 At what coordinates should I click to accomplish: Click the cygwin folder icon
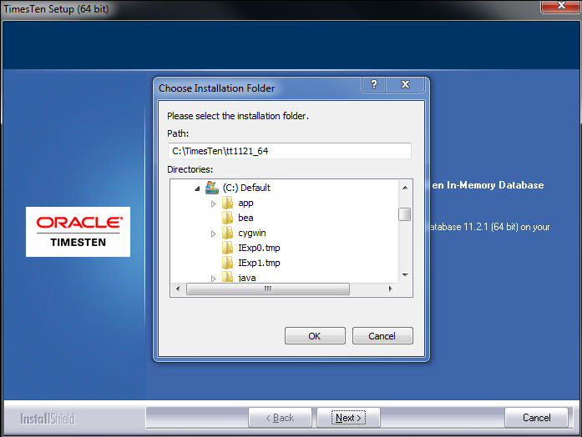(227, 234)
